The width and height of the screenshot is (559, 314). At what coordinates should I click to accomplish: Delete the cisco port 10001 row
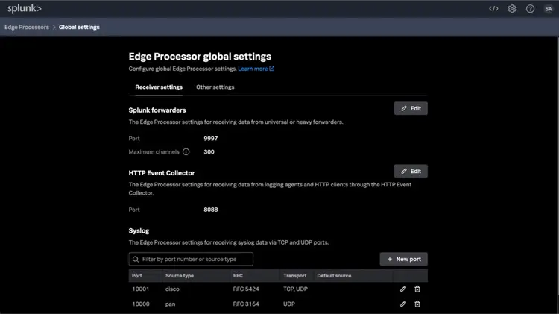click(x=417, y=289)
